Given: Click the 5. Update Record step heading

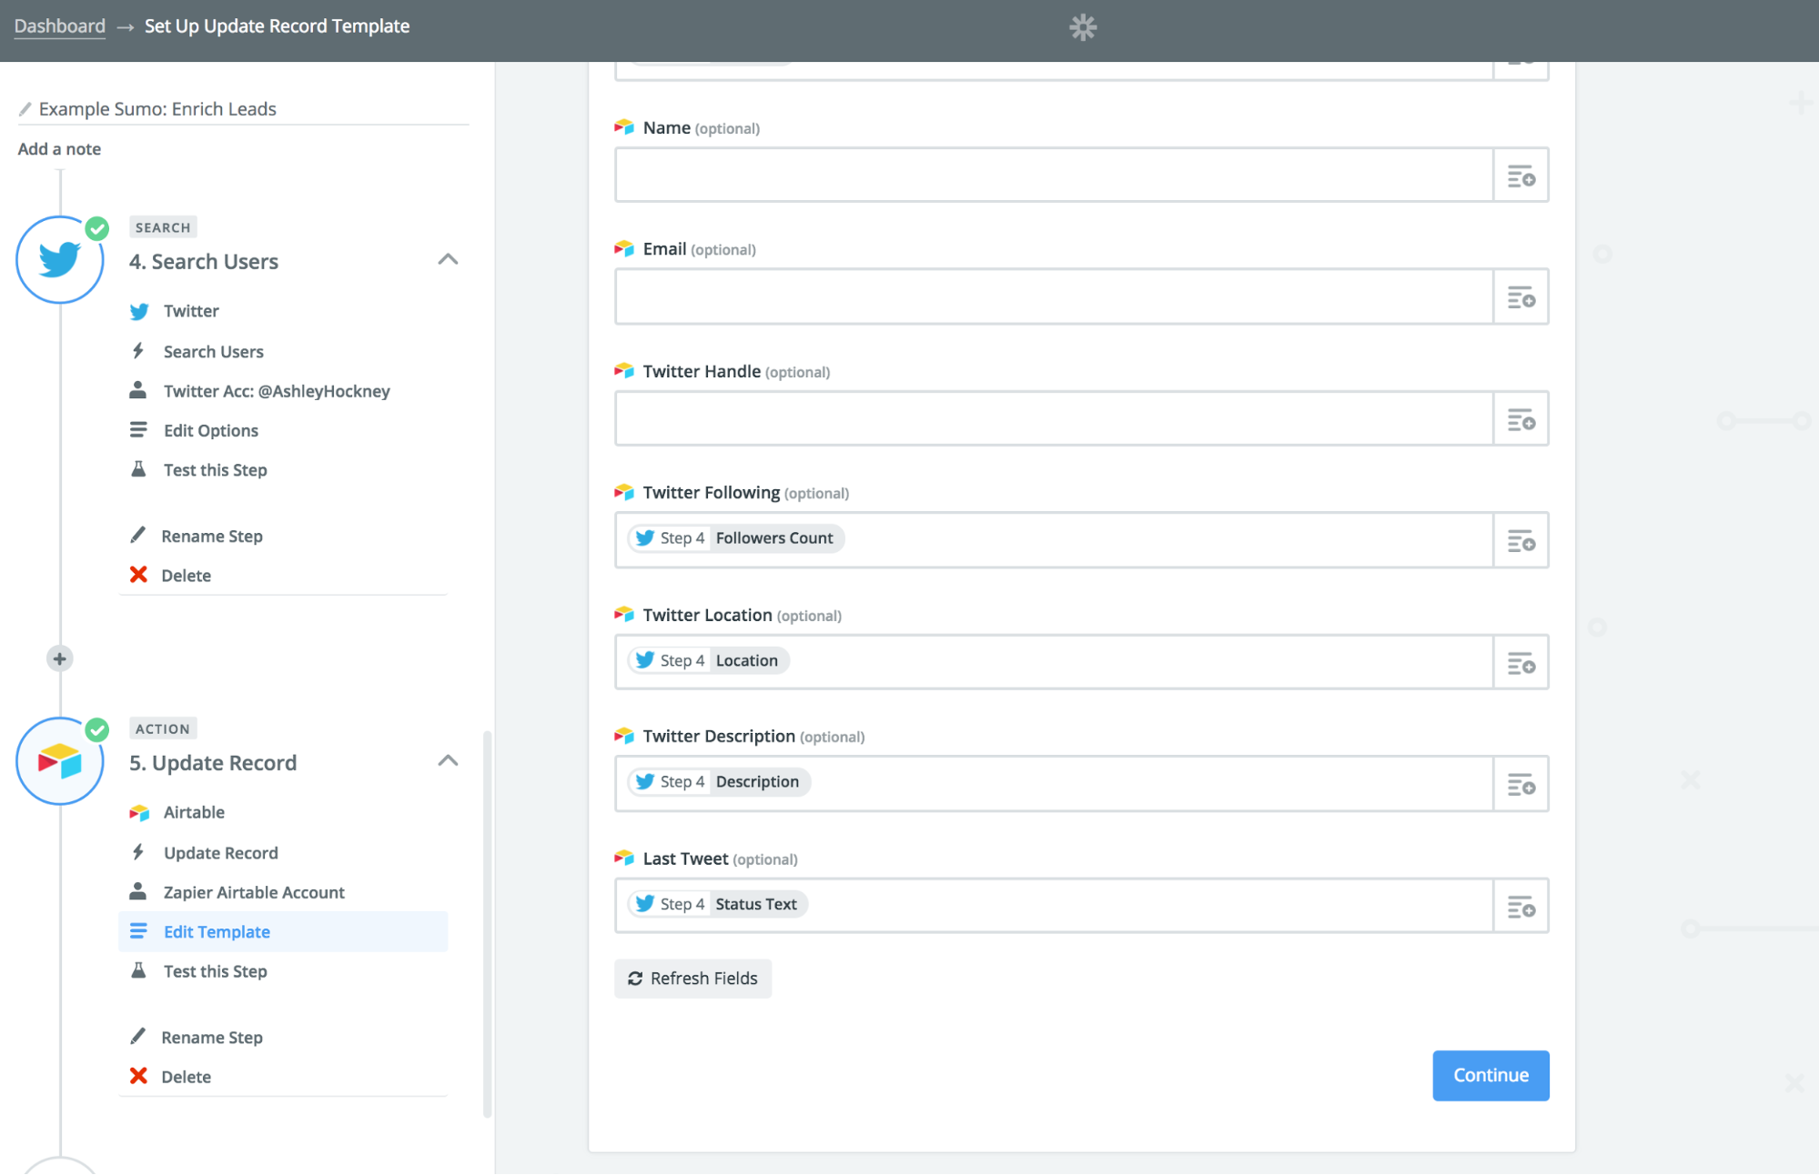Looking at the screenshot, I should coord(213,763).
